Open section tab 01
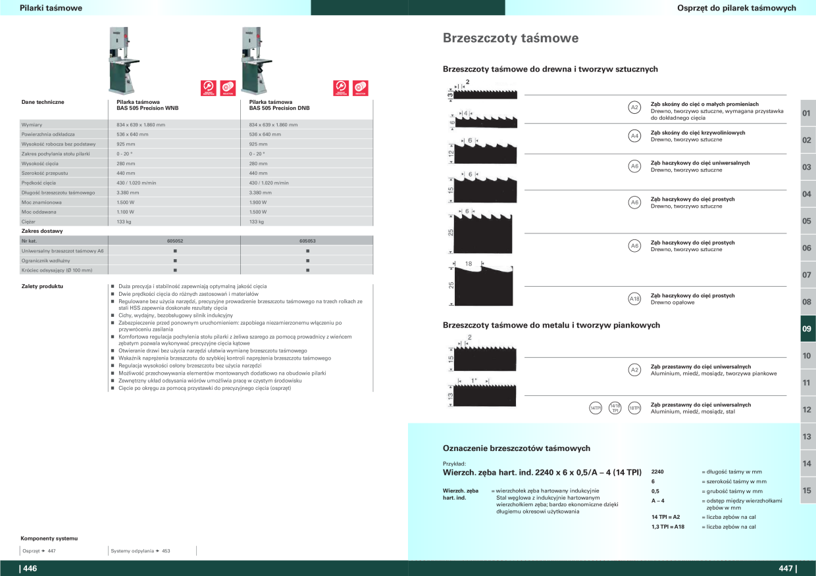816x576 pixels. 807,113
